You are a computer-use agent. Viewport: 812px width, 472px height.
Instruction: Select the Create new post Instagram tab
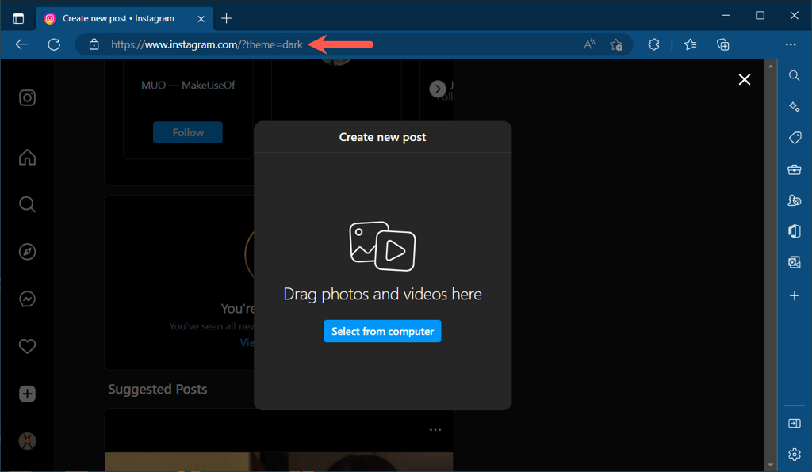pyautogui.click(x=117, y=18)
